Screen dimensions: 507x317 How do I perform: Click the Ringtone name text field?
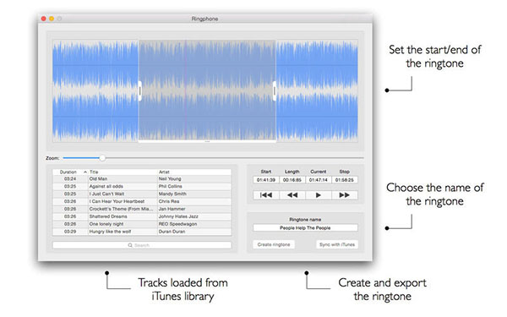point(305,227)
